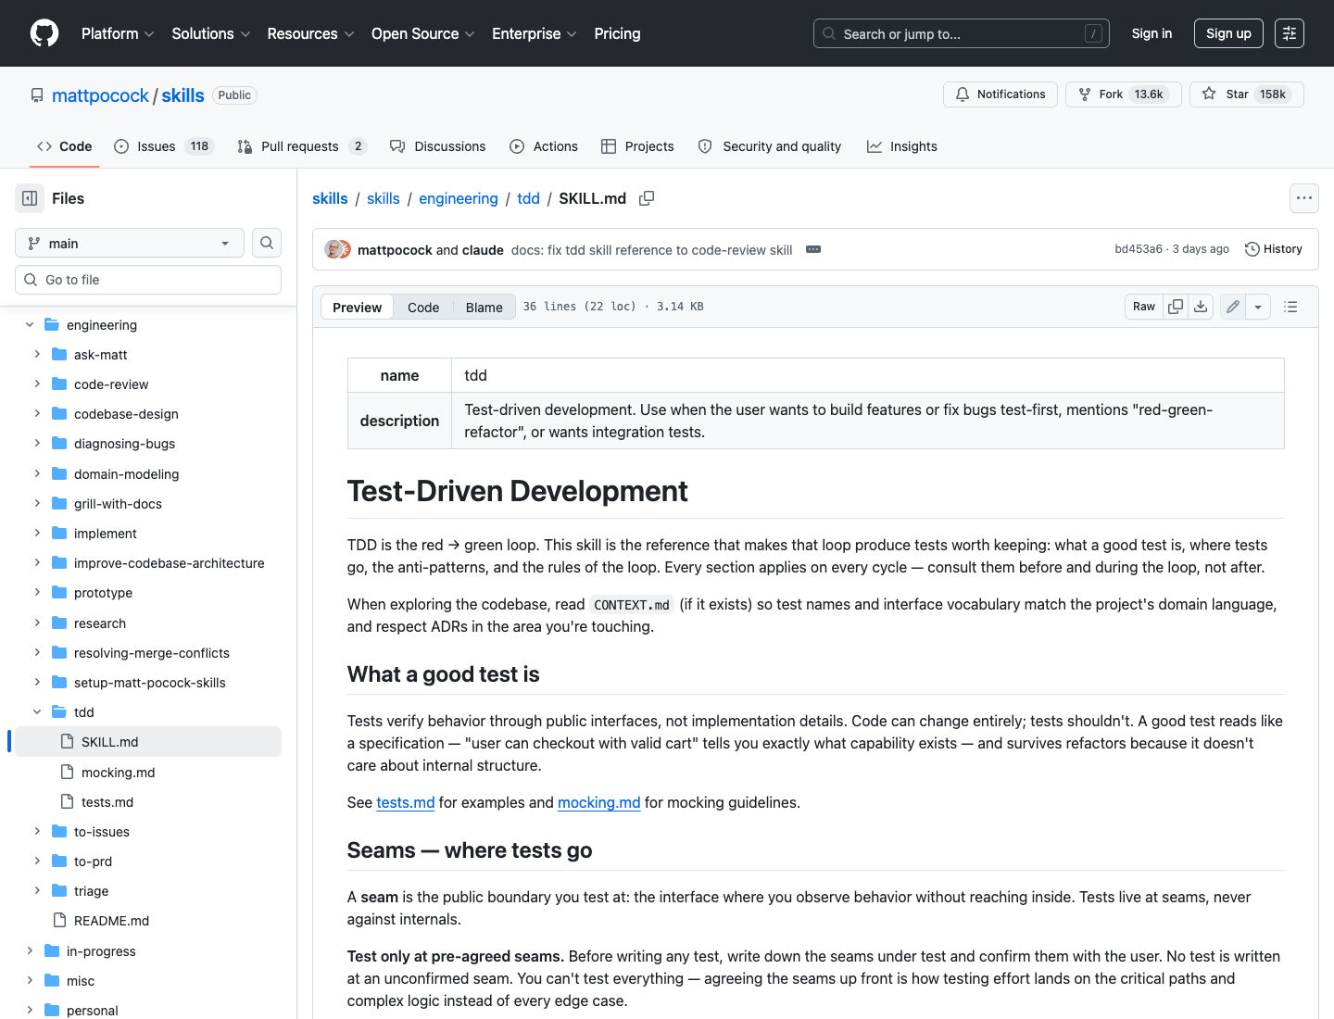Open the tests.md link
The height and width of the screenshot is (1019, 1334).
click(406, 802)
